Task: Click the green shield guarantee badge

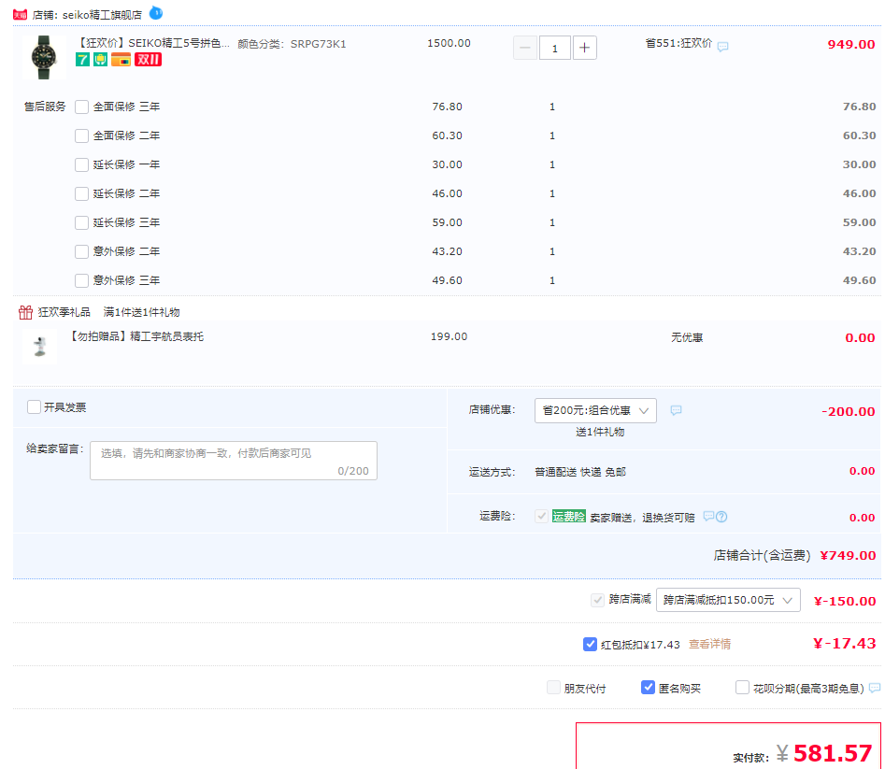Action: tap(101, 59)
